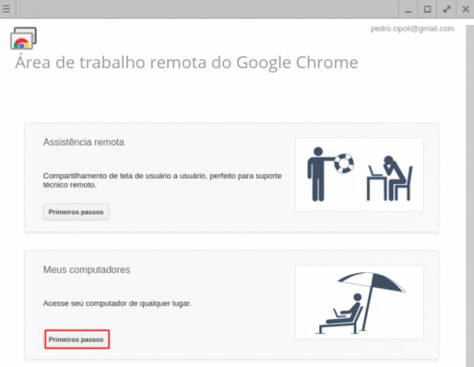Click the lifebuoy helper illustration
This screenshot has height=367, width=474.
[359, 174]
